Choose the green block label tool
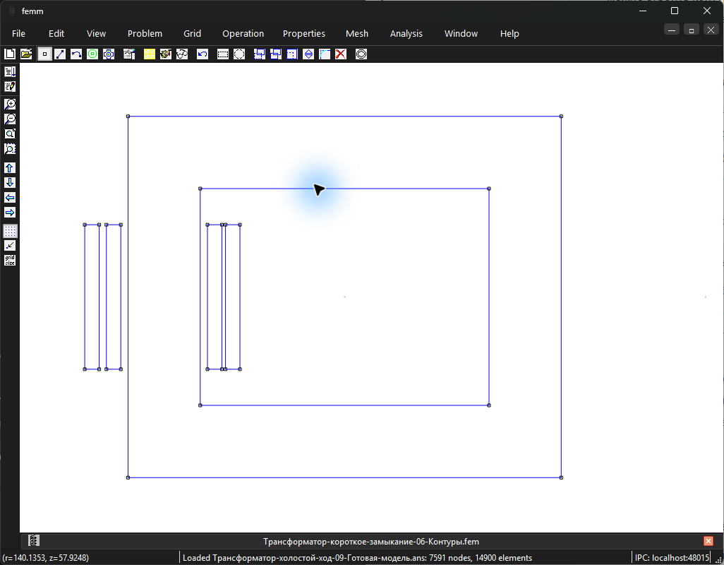The image size is (724, 565). click(x=92, y=54)
